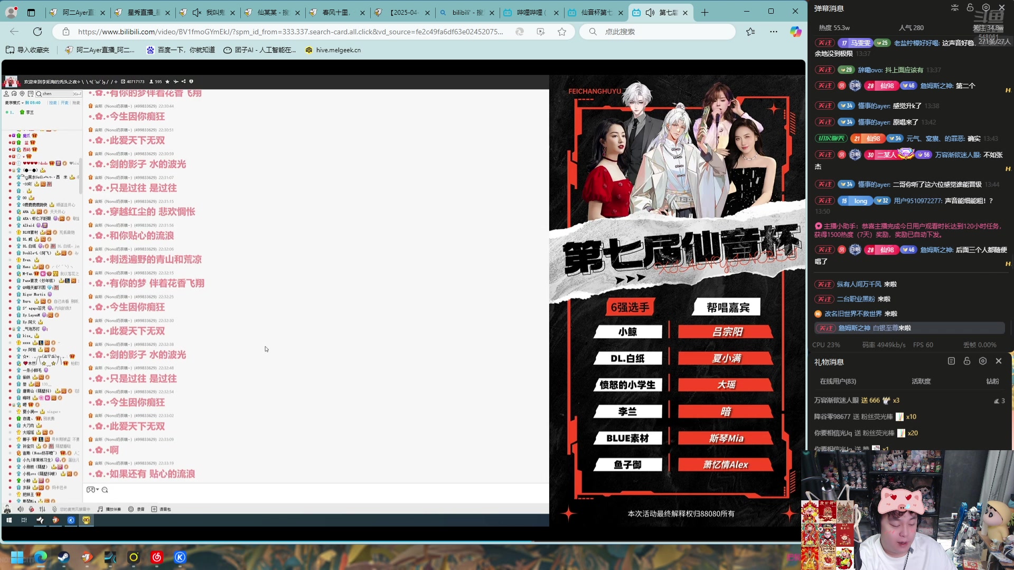Add this page to favorites star
The width and height of the screenshot is (1014, 570).
(x=562, y=32)
